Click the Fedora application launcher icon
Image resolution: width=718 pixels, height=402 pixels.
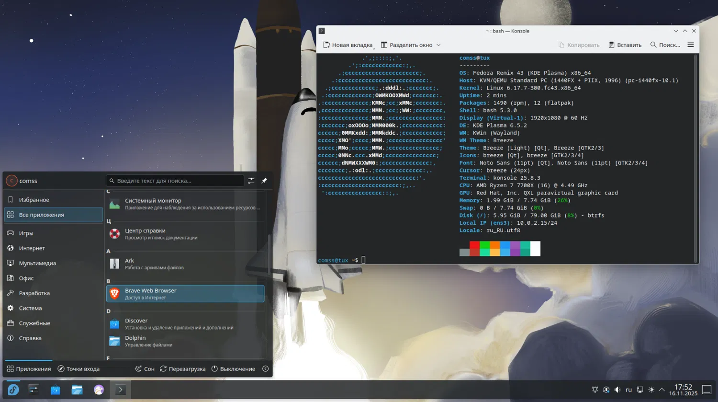pos(13,390)
